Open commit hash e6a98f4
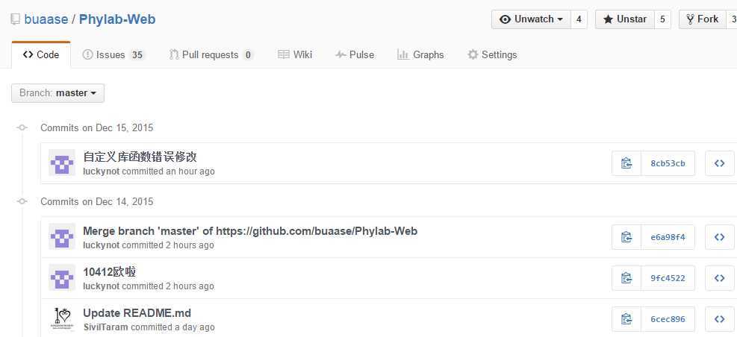737x337 pixels. point(668,237)
